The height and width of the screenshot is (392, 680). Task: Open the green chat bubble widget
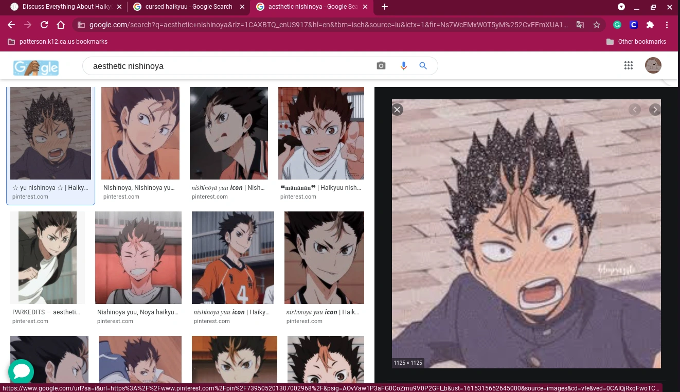[21, 371]
